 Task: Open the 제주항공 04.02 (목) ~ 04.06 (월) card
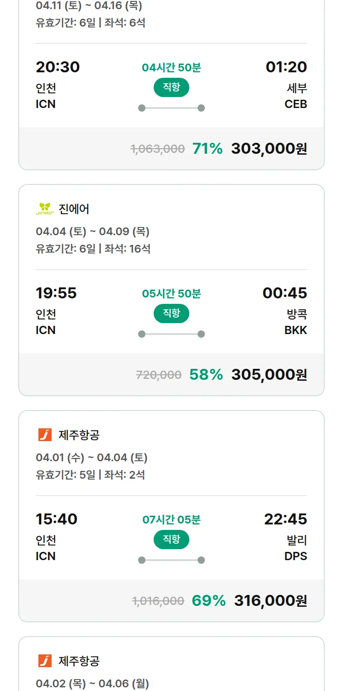(x=171, y=668)
